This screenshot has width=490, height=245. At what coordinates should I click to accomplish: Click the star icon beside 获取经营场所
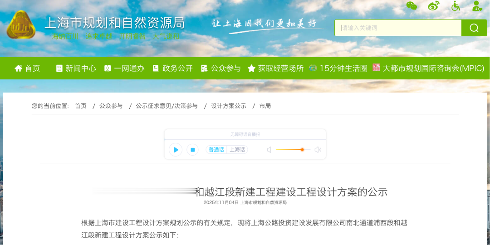click(x=251, y=68)
